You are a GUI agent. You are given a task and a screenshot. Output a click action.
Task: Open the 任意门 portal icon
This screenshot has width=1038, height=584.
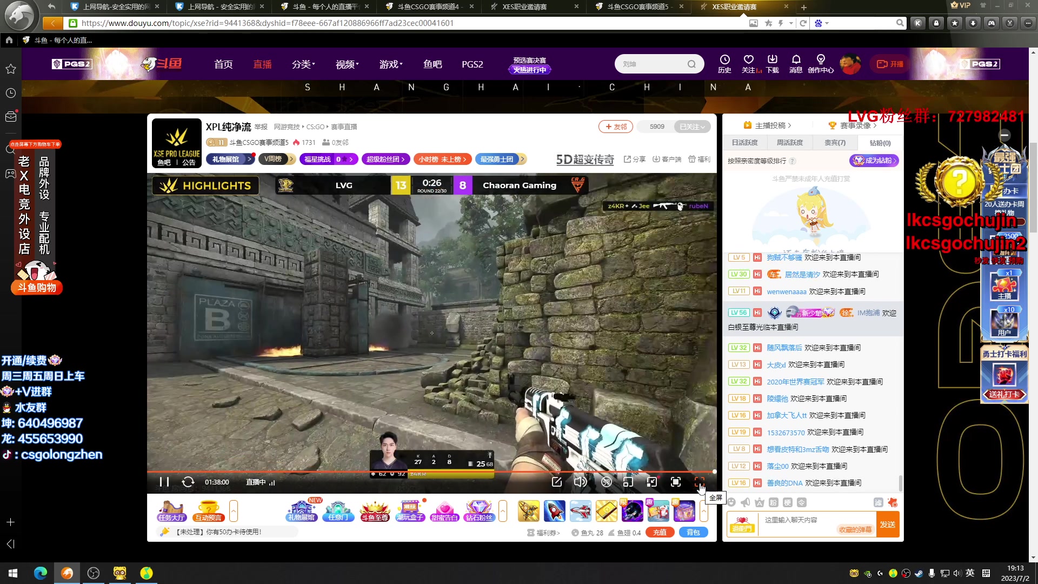(338, 511)
